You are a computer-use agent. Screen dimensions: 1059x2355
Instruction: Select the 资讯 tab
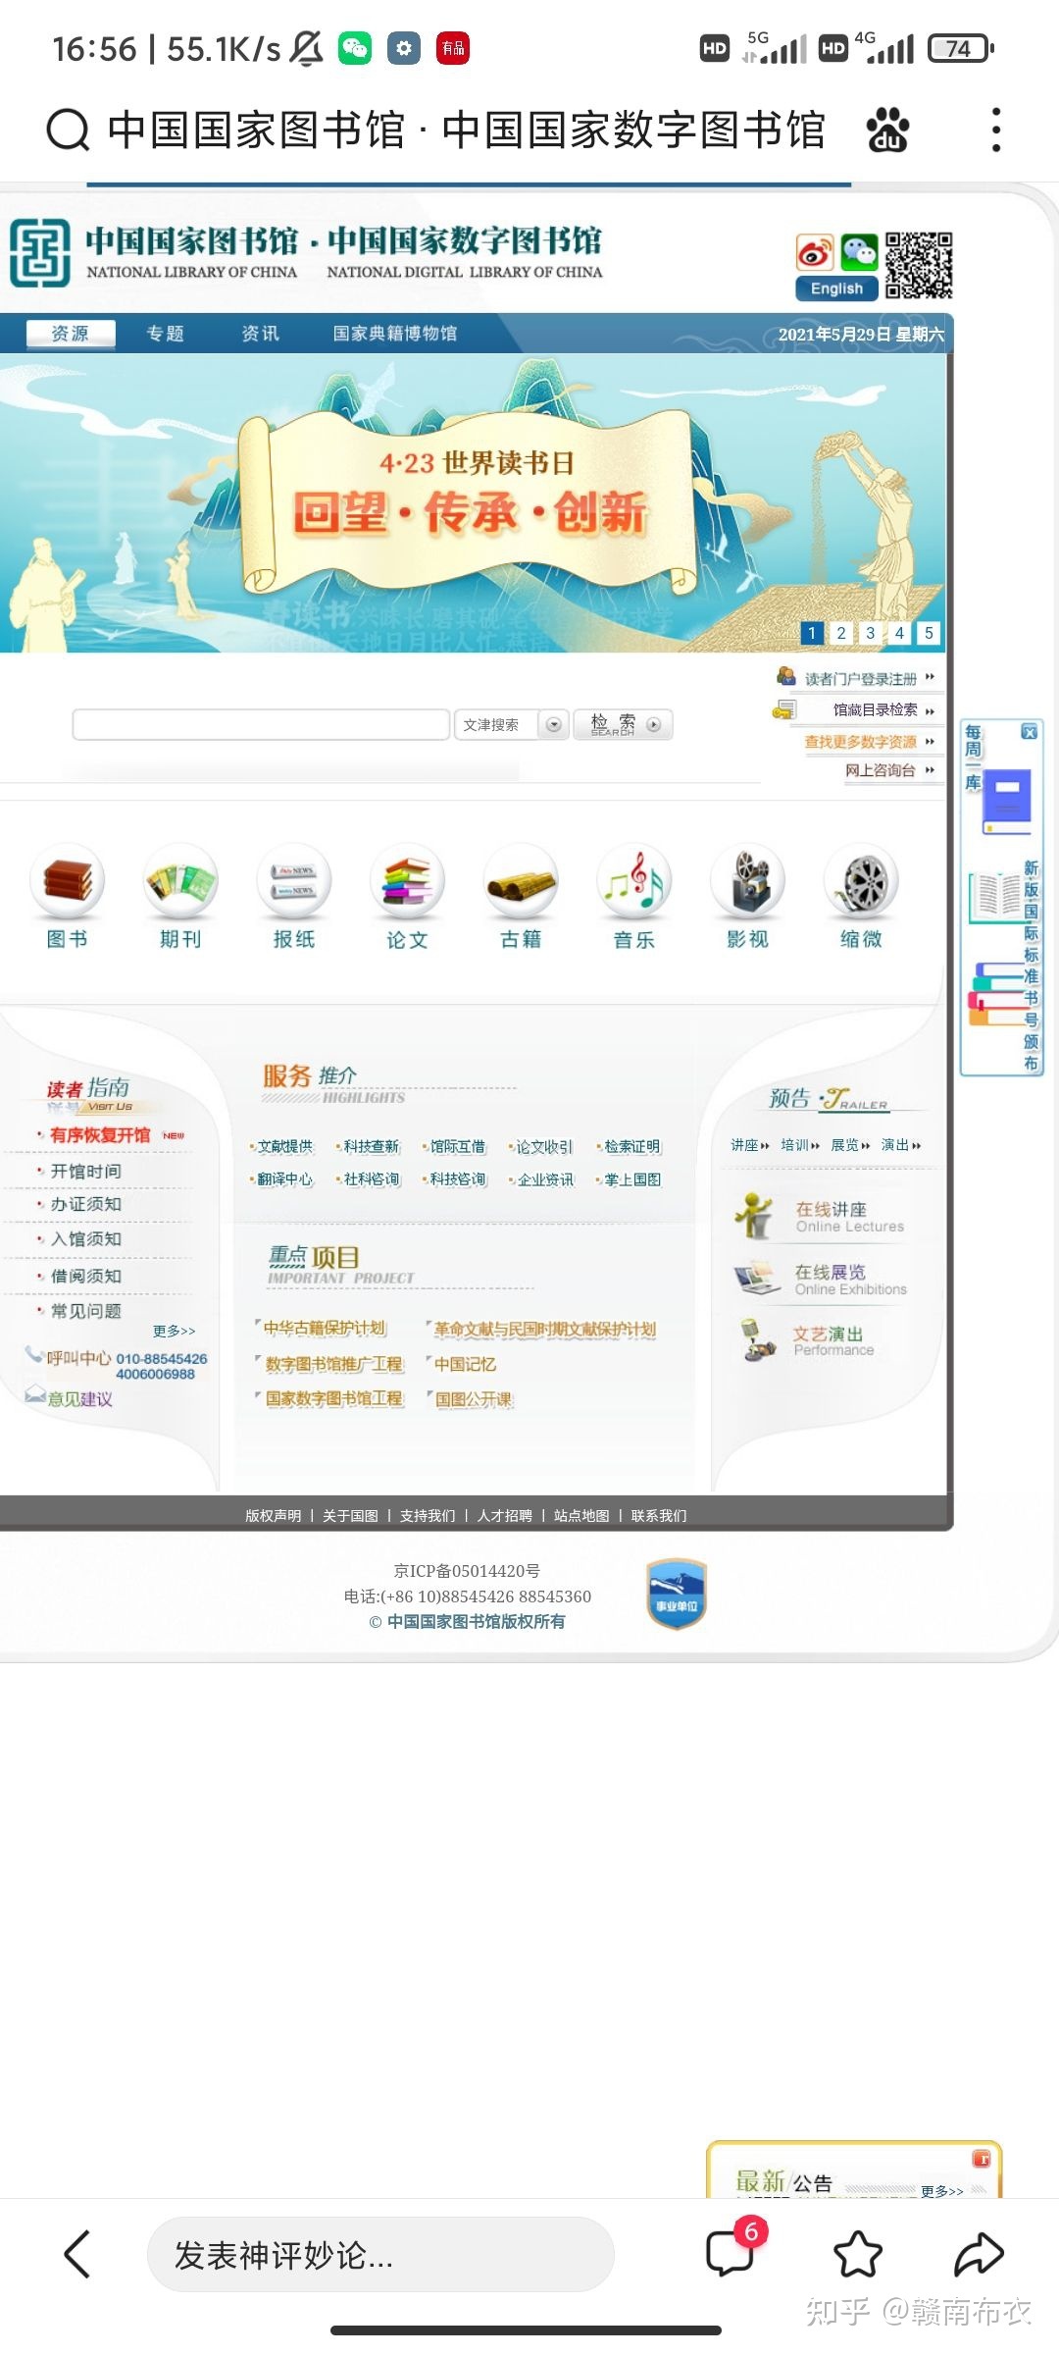[x=261, y=334]
